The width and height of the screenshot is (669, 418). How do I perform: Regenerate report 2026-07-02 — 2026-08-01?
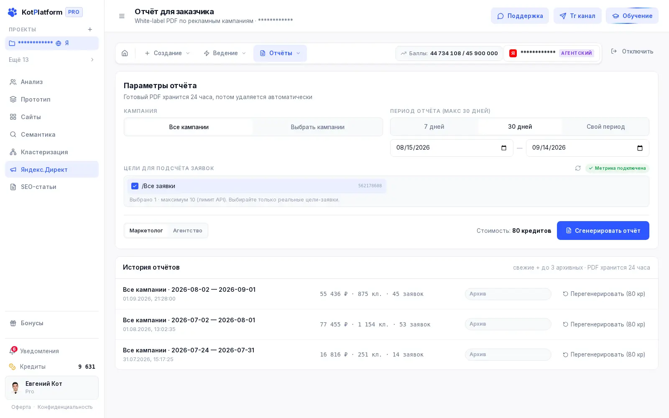604,324
